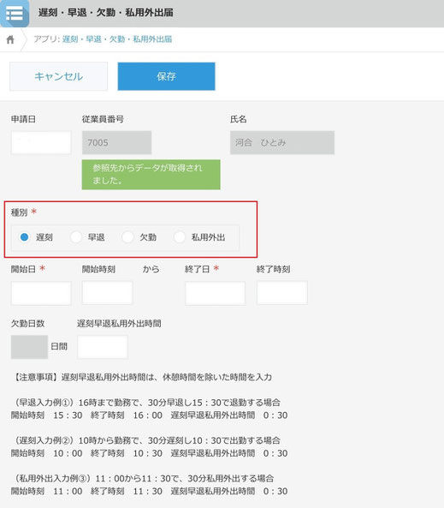Click the (早退入力例①) example line
Image resolution: width=444 pixels, height=508 pixels.
pos(145,403)
